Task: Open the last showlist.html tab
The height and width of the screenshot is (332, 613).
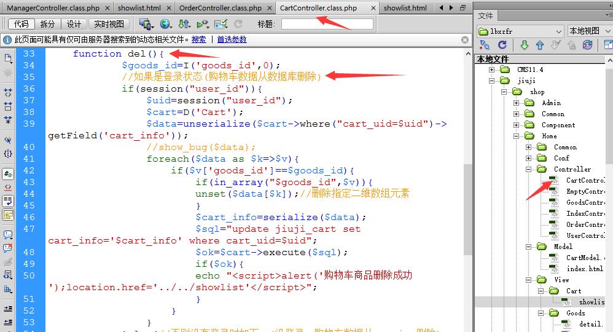Action: point(405,8)
